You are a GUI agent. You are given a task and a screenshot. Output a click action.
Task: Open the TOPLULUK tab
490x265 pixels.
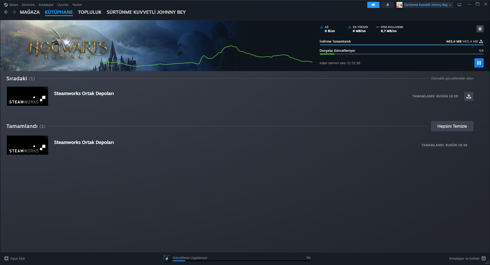[90, 12]
